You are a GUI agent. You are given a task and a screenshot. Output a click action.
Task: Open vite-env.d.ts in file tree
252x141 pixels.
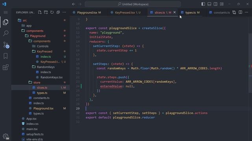[x=34, y=139]
